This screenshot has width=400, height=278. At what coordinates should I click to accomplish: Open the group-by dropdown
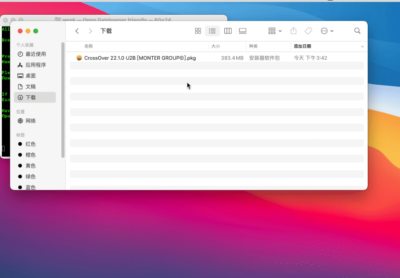275,31
